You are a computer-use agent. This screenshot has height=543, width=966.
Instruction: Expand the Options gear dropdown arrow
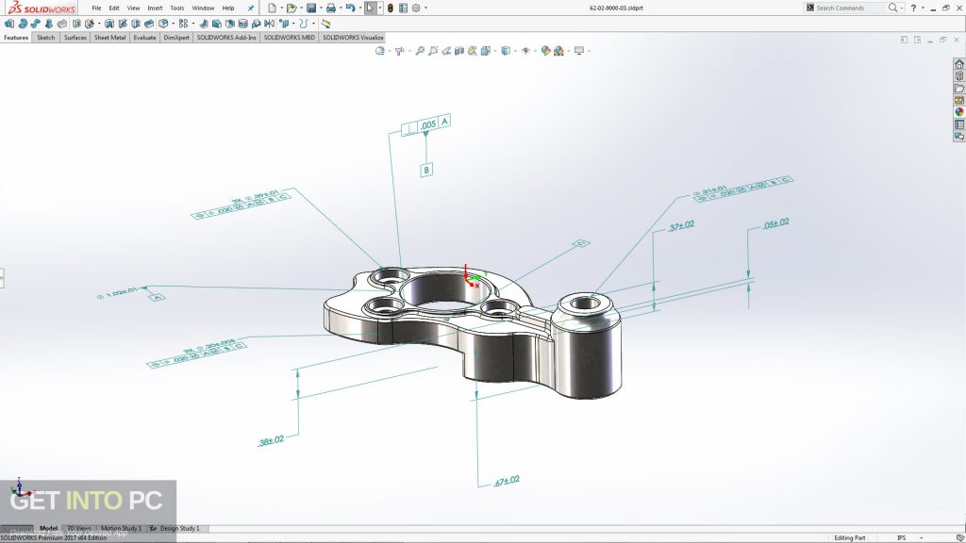click(425, 8)
